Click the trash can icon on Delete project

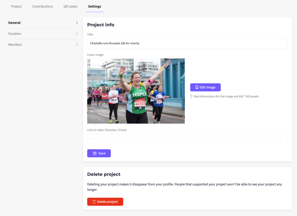tap(94, 202)
